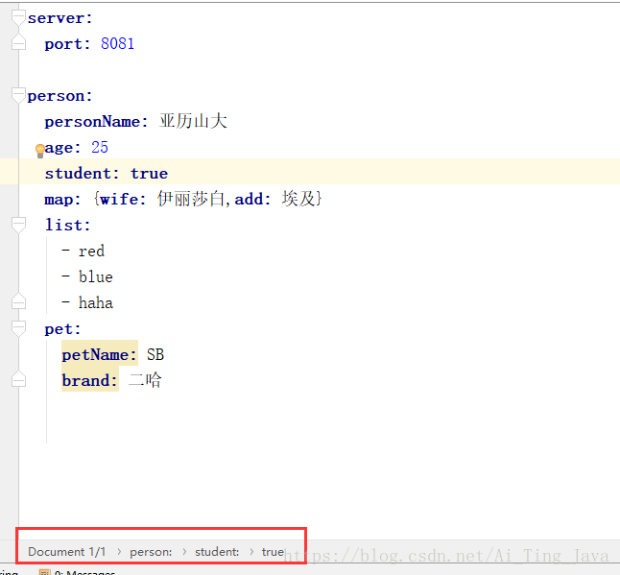Click the value 埃及
The width and height of the screenshot is (620, 575).
[298, 199]
